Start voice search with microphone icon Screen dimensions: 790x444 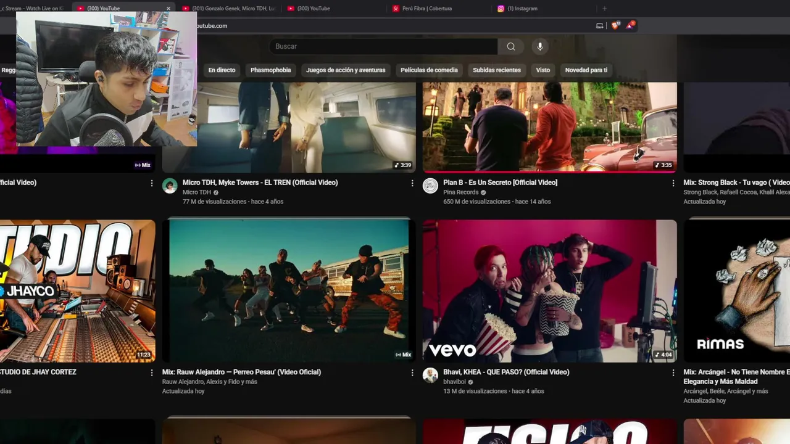click(x=540, y=46)
